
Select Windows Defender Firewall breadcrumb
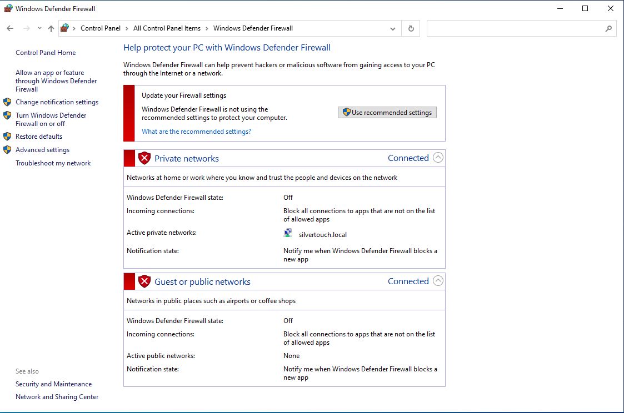253,28
